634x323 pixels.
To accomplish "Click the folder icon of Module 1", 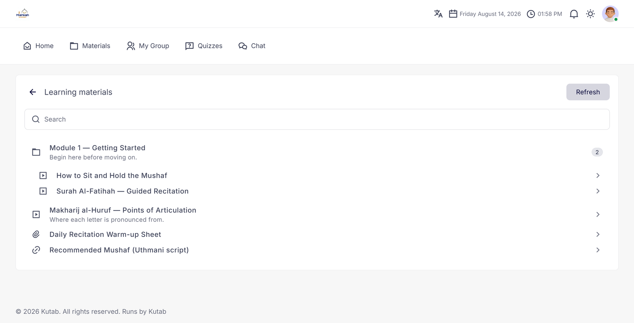I will [x=36, y=152].
